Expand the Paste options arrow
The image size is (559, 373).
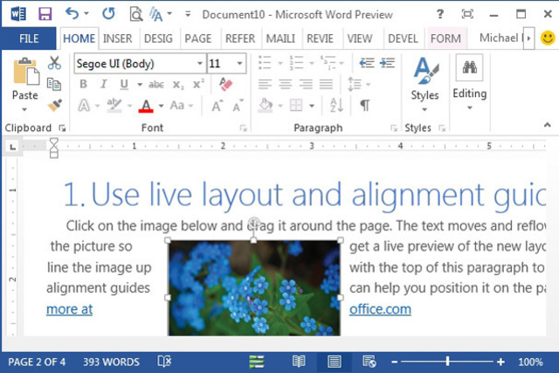[24, 109]
